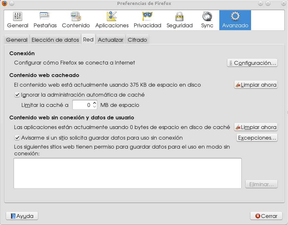Click the Eliminar… button

(x=261, y=184)
